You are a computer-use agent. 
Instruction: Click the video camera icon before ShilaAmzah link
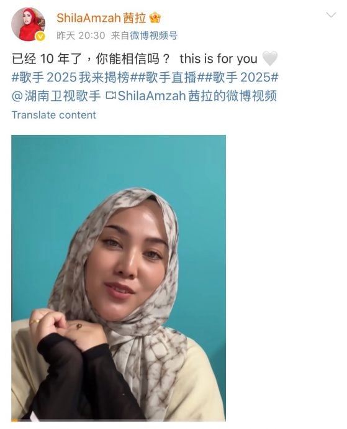(x=110, y=96)
